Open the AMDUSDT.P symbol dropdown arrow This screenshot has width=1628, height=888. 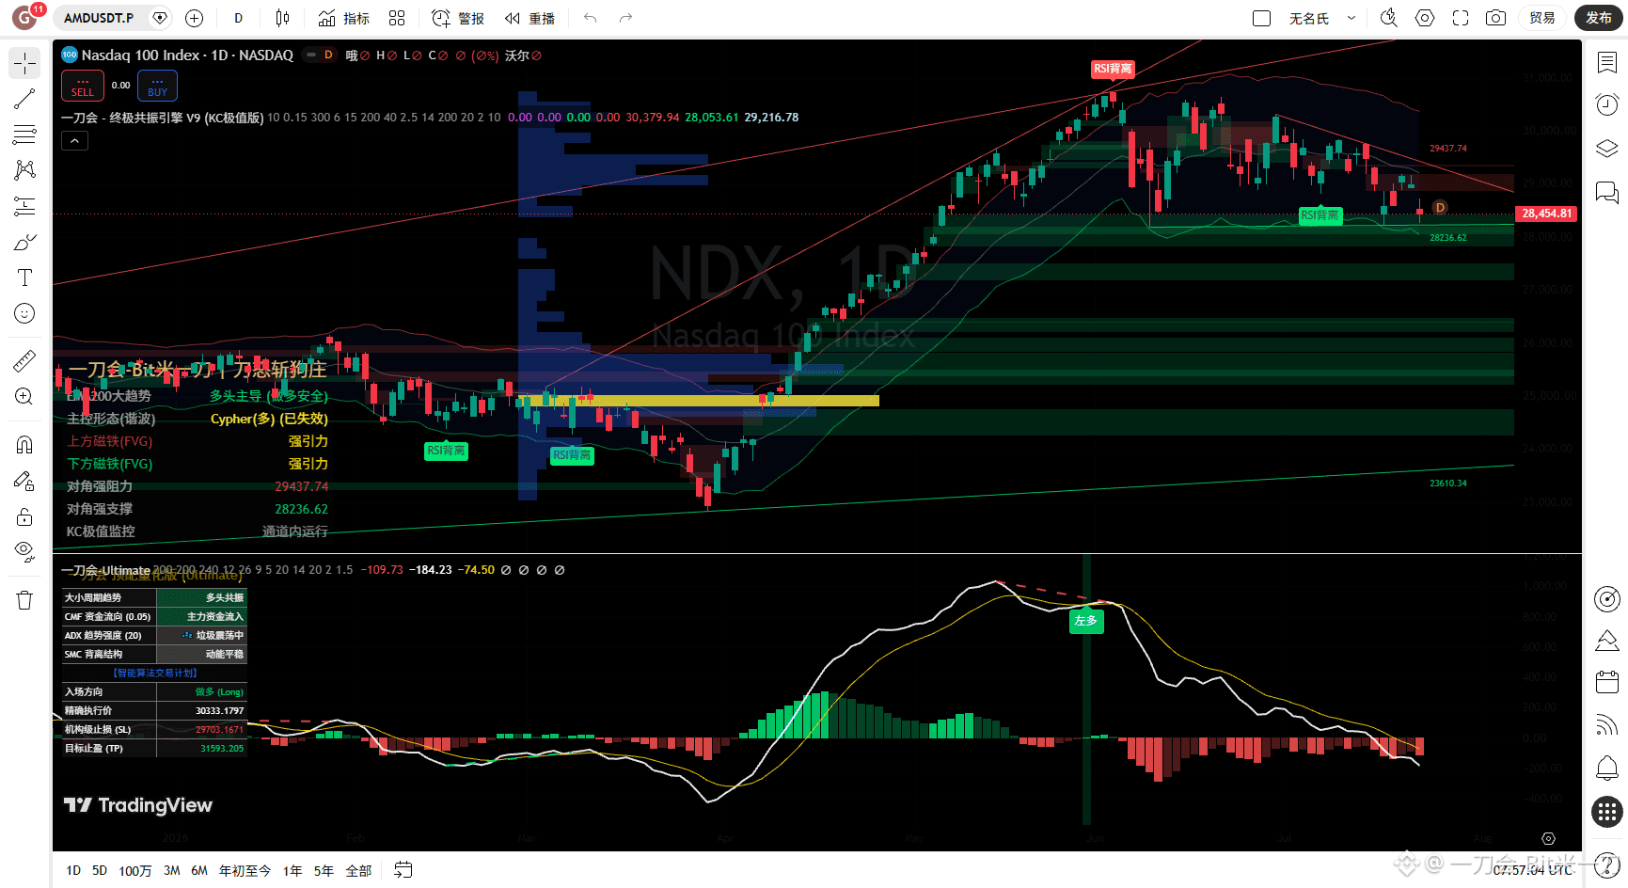pos(160,18)
